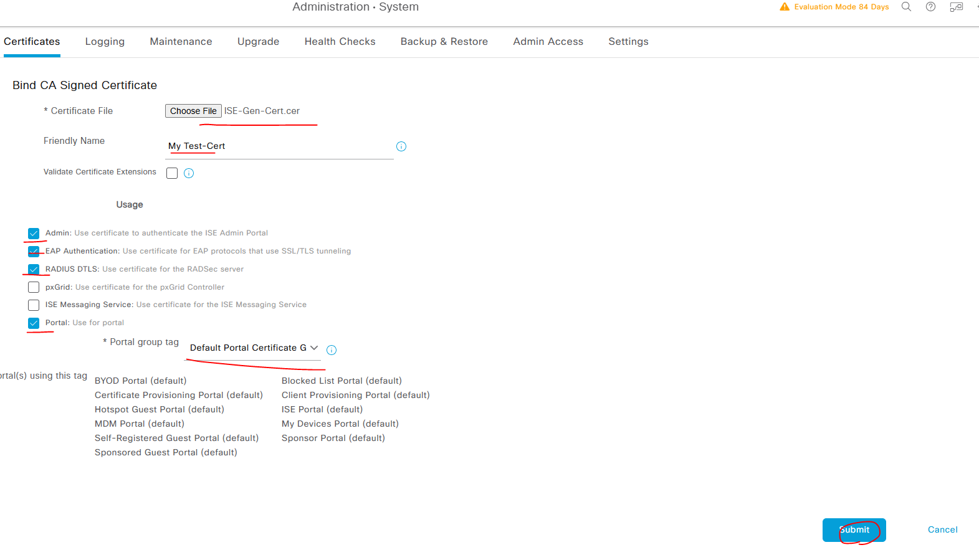Click the Bind CA Signed Certificate heading
The image size is (979, 555).
85,85
